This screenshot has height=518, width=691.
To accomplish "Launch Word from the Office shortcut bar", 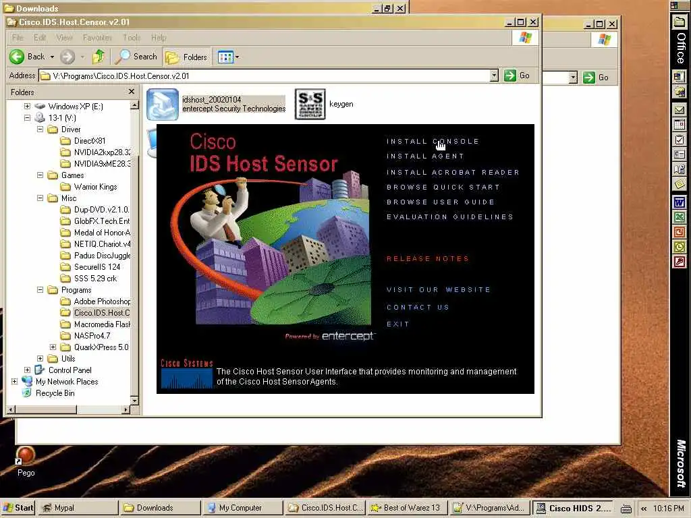I will click(679, 202).
